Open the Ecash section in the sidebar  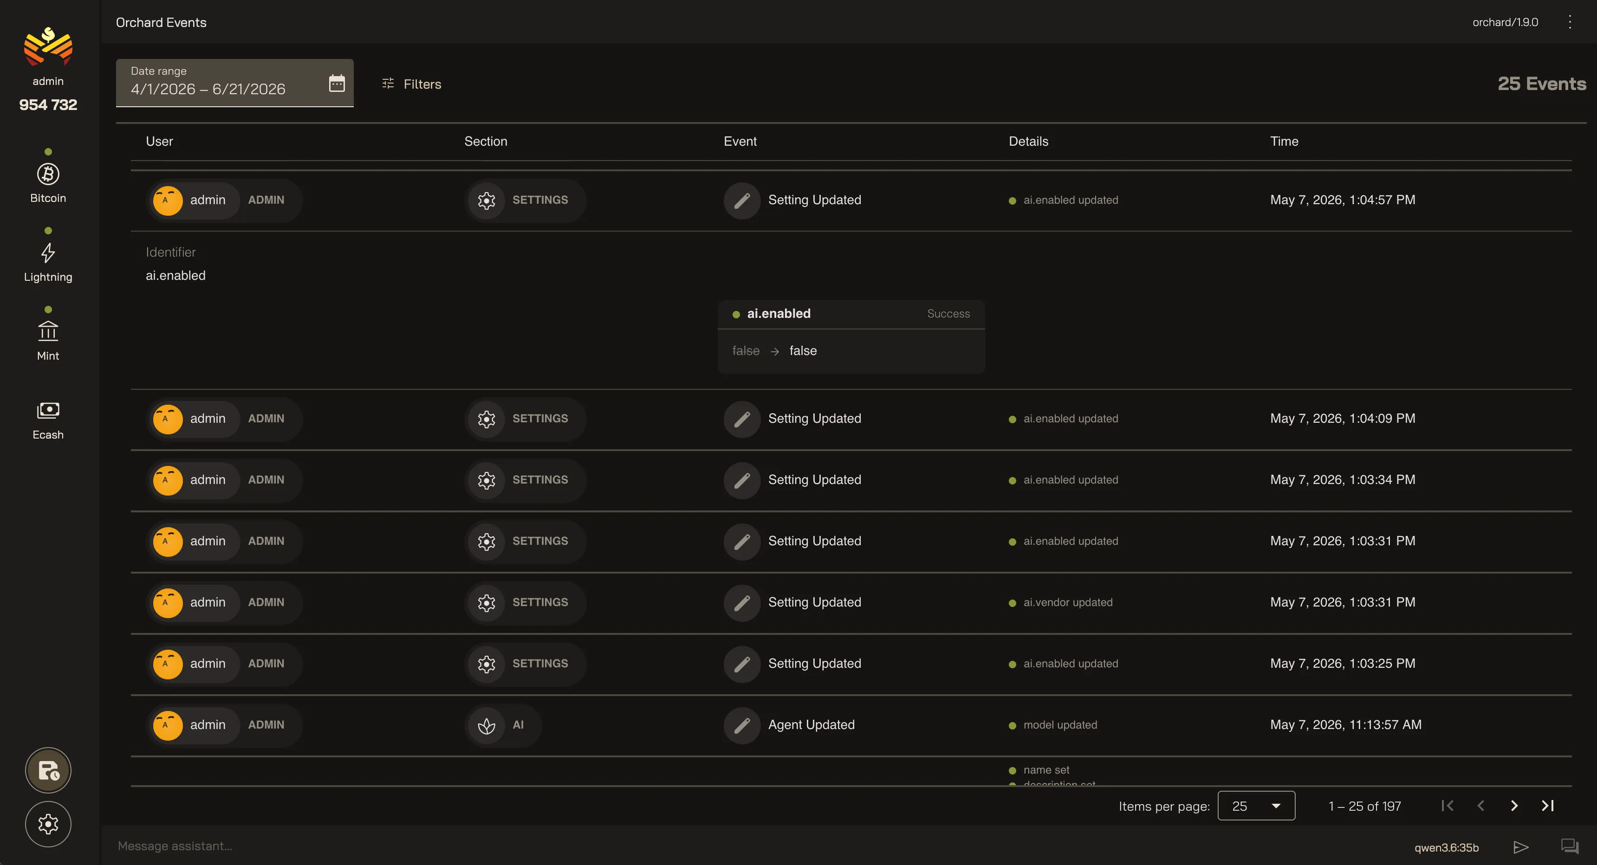(x=48, y=420)
